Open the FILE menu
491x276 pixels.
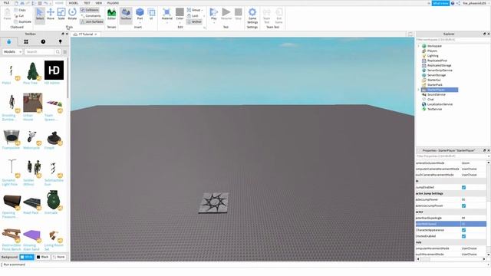tap(6, 3)
